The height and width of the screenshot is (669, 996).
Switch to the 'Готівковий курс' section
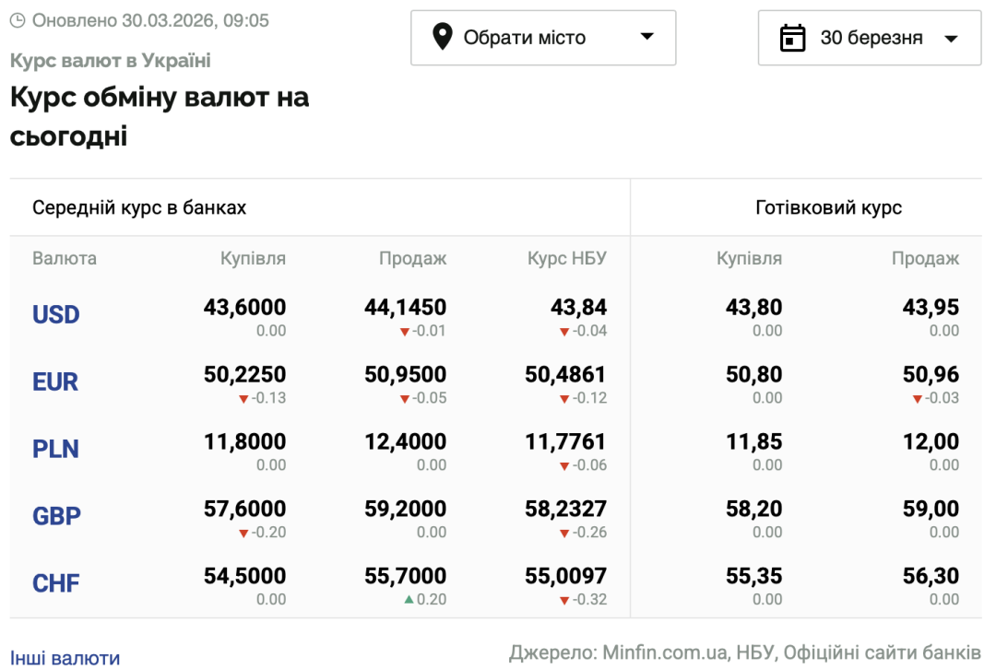pos(831,206)
